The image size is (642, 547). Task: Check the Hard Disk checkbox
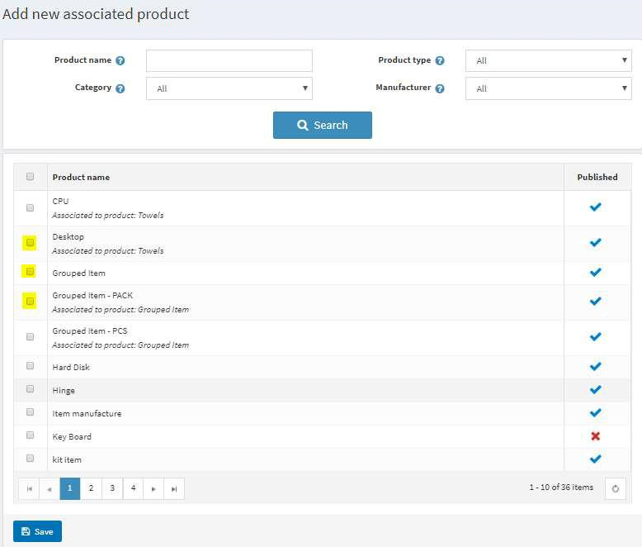click(30, 365)
